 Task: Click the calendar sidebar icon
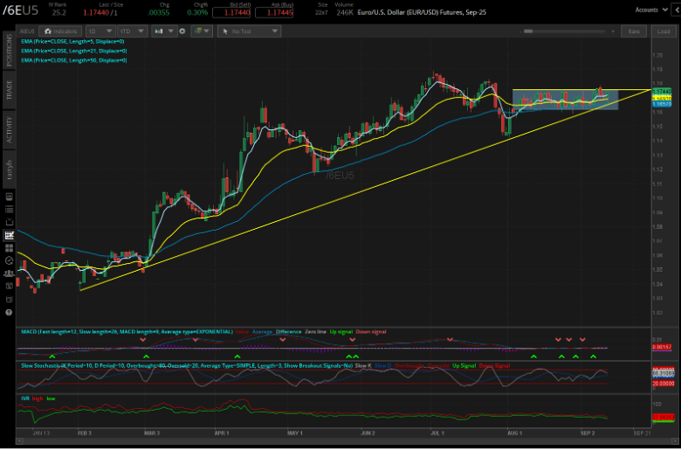(x=10, y=285)
